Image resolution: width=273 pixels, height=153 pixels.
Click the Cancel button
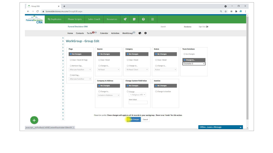[145, 119]
